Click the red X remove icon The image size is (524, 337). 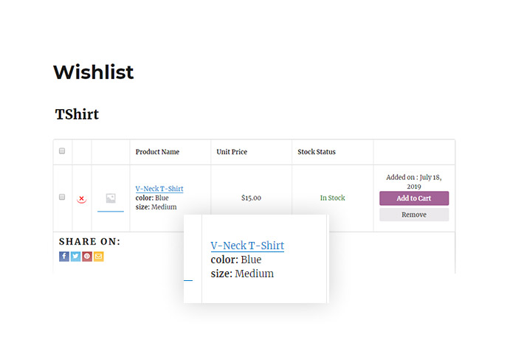[x=81, y=198]
